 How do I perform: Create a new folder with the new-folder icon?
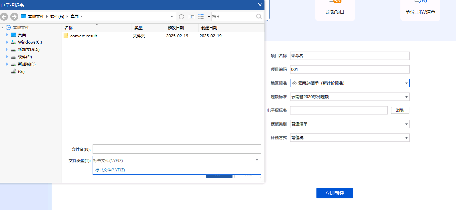click(x=191, y=16)
